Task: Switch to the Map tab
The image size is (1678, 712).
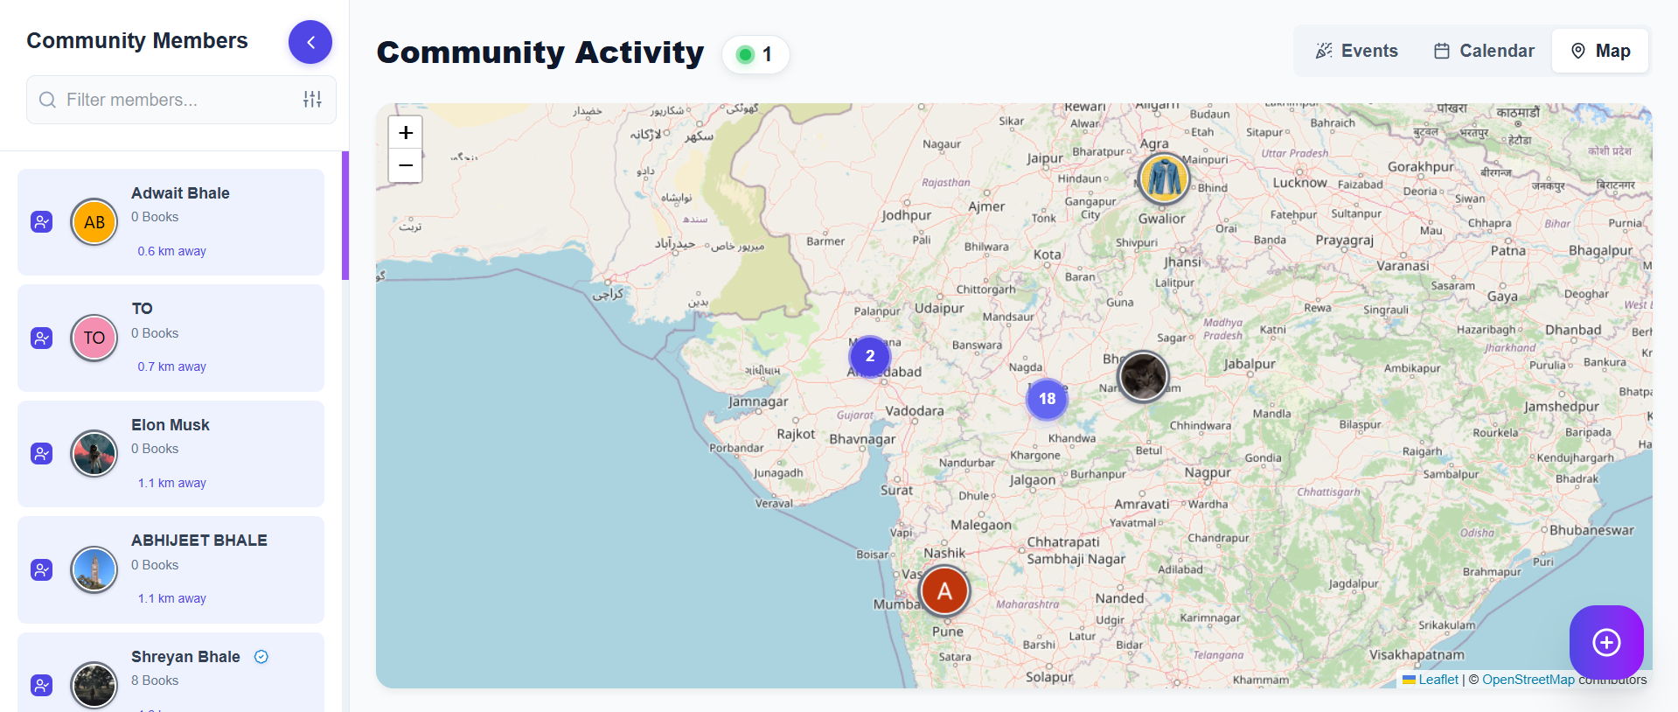Action: tap(1600, 51)
